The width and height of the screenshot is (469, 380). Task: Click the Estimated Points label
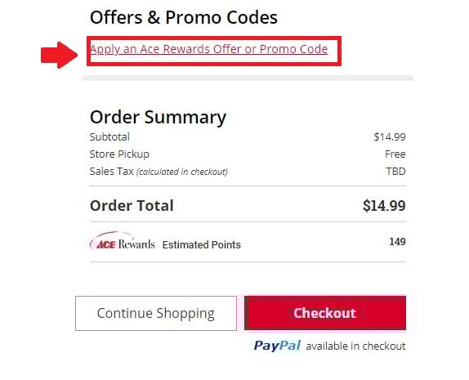pos(202,245)
